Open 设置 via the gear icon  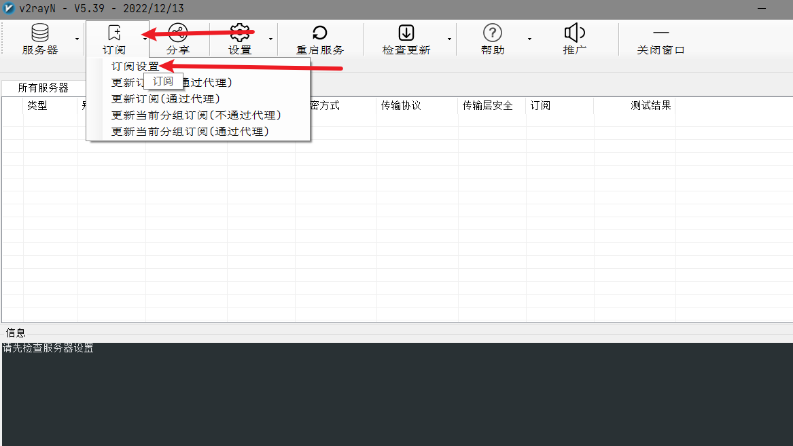[240, 33]
